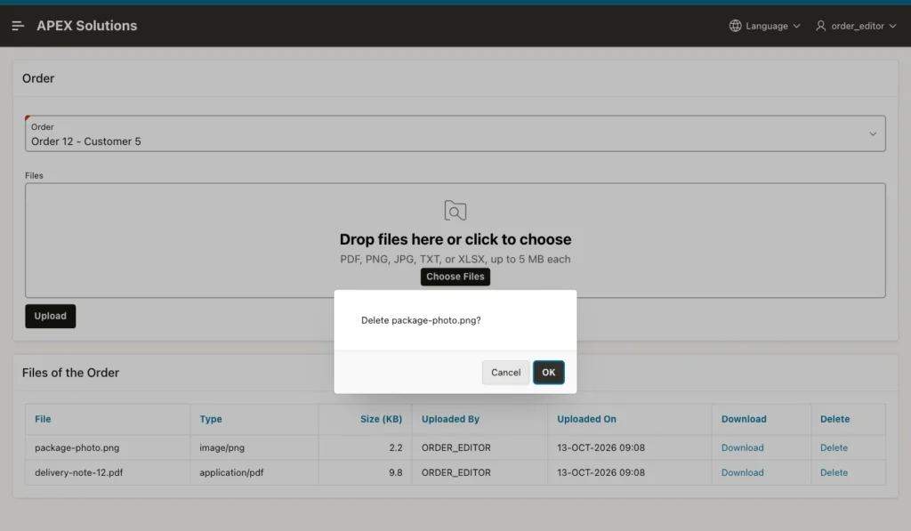Sort by the Uploaded By column header

[x=450, y=419]
